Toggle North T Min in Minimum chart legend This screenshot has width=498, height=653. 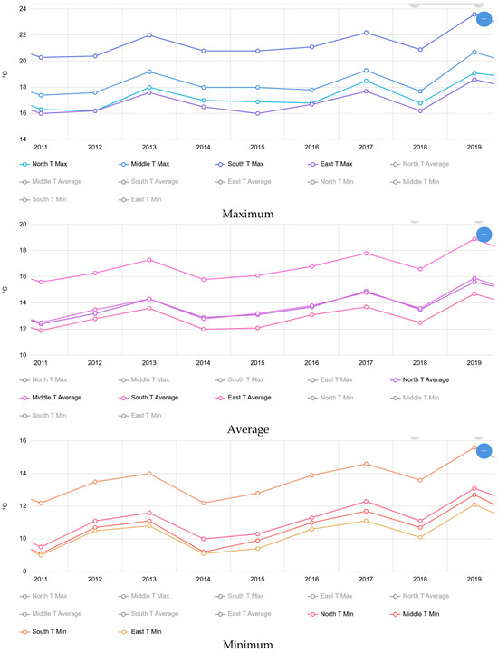point(330,614)
